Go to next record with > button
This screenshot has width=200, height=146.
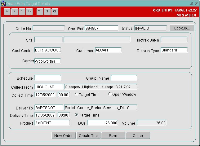[x=22, y=11]
